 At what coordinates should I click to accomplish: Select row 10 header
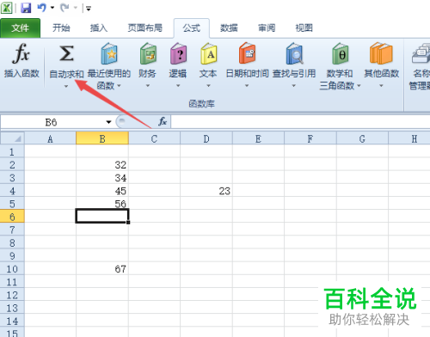tap(12, 269)
